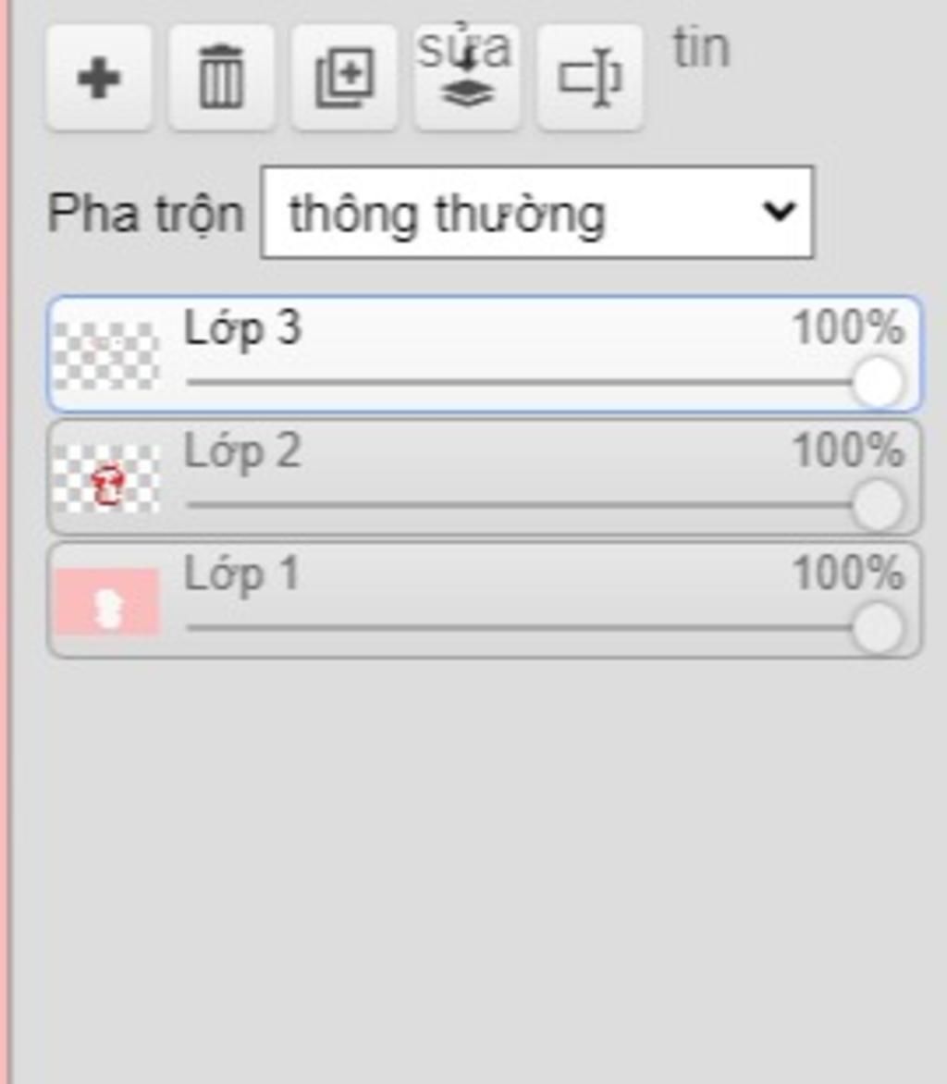Click the Lớp 1 opacity slider handle
Viewport: 947px width, 1084px height.
(x=877, y=628)
